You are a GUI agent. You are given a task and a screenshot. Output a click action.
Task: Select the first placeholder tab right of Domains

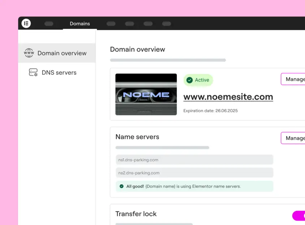[x=111, y=24]
